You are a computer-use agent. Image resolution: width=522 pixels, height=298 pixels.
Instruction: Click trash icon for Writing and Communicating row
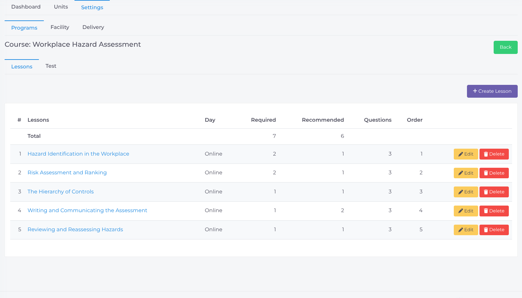click(486, 211)
